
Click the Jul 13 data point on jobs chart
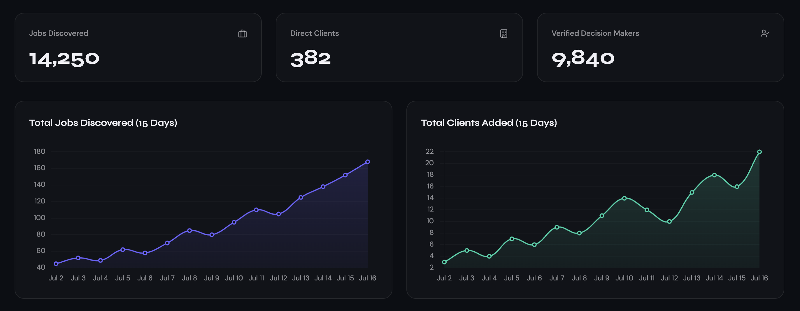[x=301, y=197]
